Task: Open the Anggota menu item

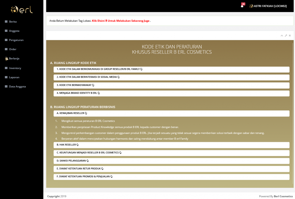Action: (x=14, y=31)
